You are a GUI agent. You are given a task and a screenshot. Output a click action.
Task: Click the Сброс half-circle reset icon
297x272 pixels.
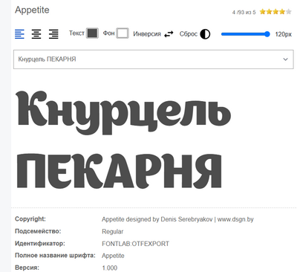tap(205, 34)
